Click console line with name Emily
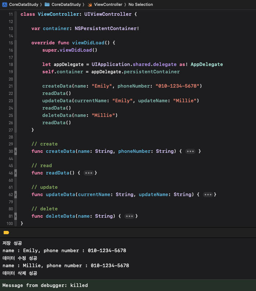The width and height of the screenshot is (256, 291). (x=64, y=251)
